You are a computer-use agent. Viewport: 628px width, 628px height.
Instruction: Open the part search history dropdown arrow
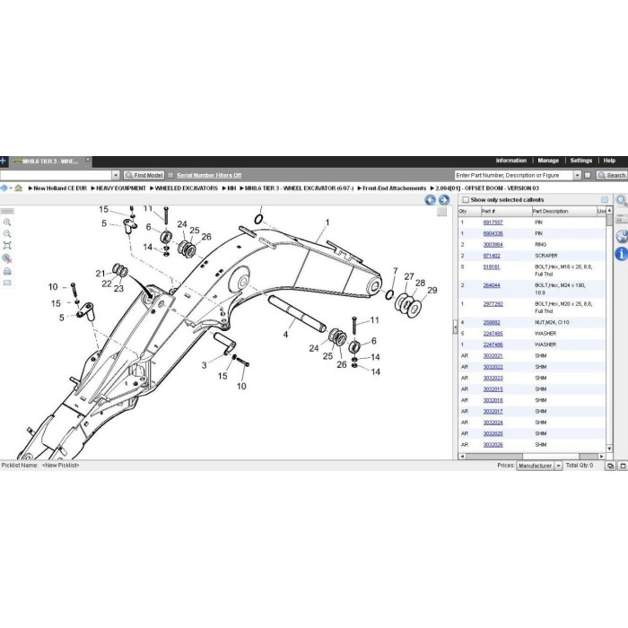point(577,175)
